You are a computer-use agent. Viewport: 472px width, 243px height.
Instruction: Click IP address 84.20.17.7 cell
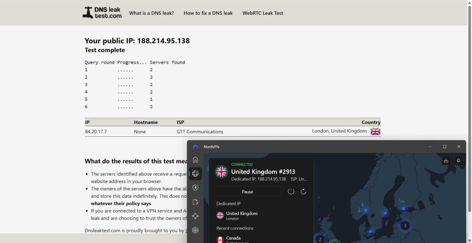96,131
